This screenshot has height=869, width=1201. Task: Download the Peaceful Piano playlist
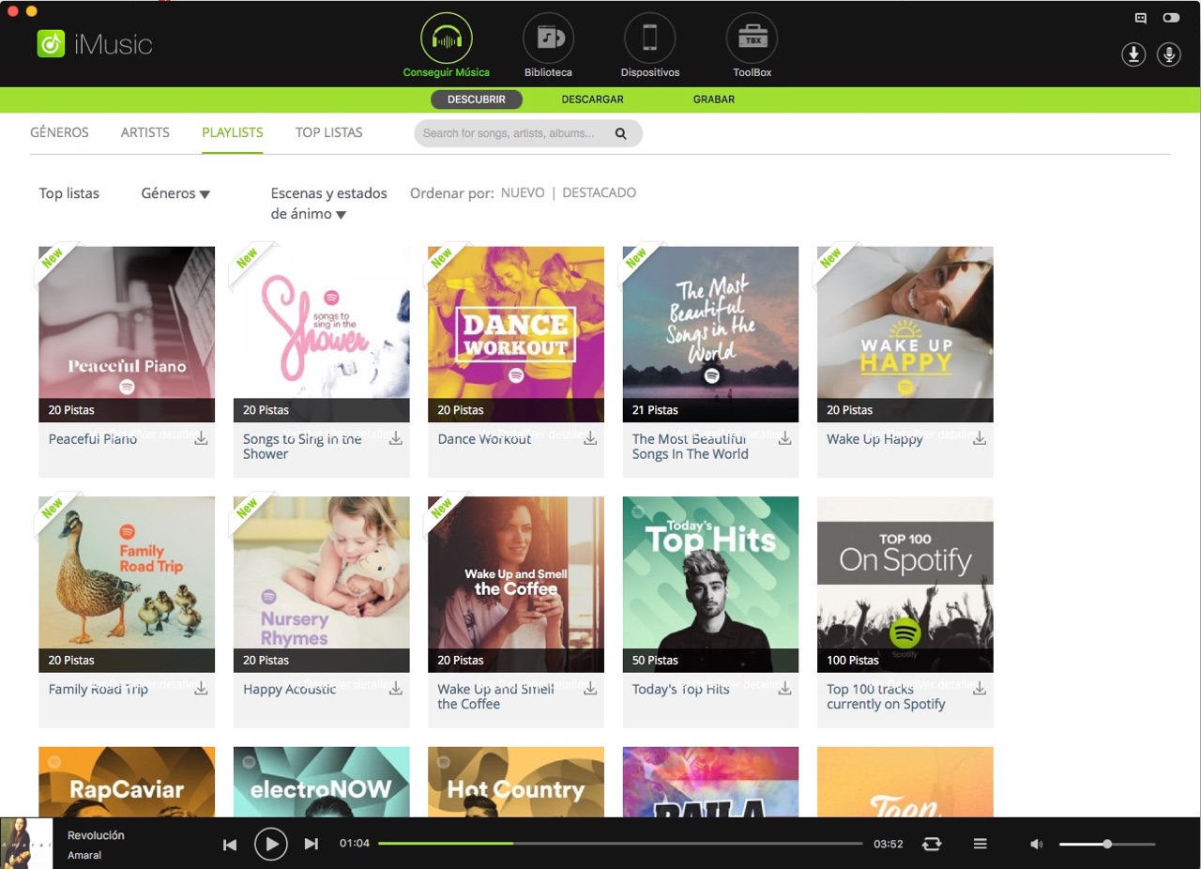point(202,438)
